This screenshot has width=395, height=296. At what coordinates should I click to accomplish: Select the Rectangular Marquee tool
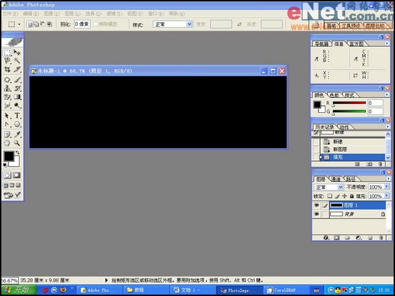pyautogui.click(x=7, y=52)
